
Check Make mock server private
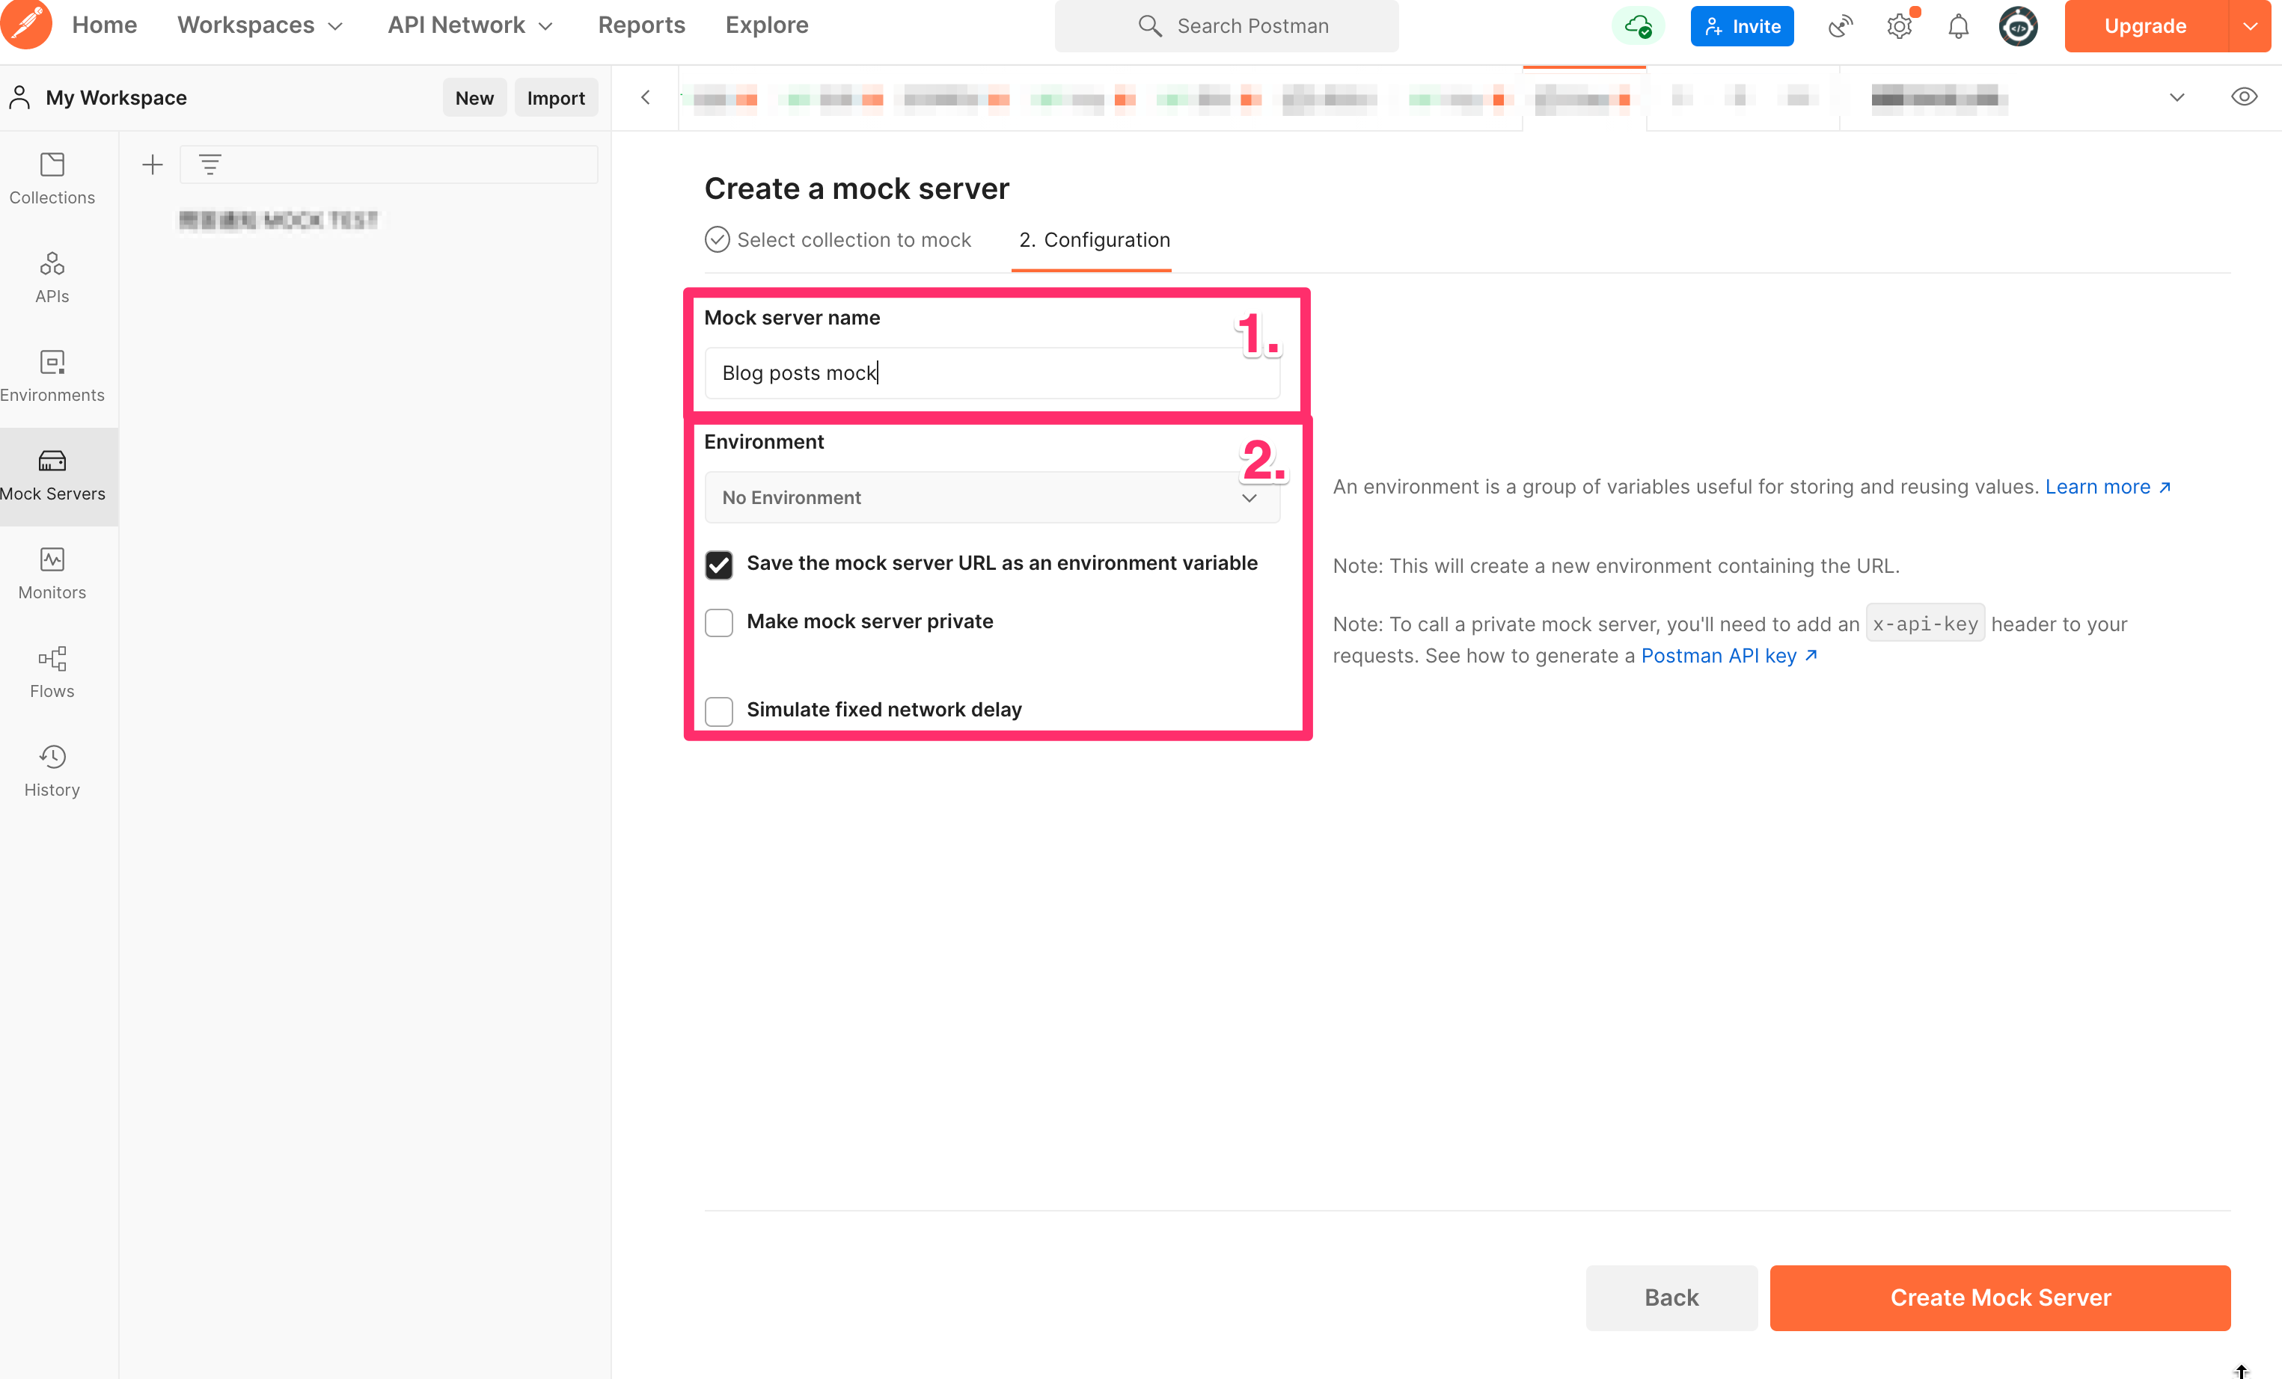click(719, 623)
